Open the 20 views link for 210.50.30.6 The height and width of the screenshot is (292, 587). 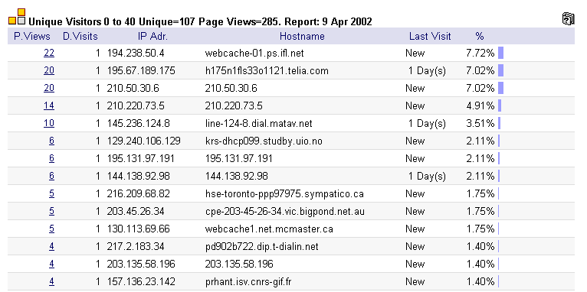point(49,88)
